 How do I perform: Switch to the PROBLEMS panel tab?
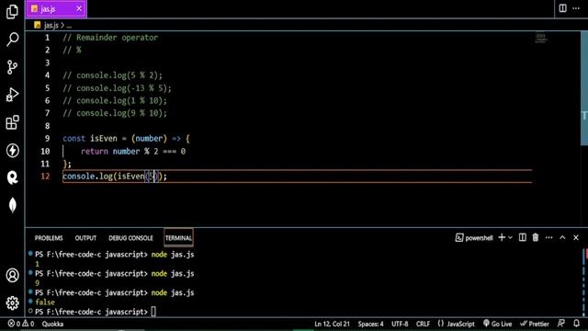tap(49, 238)
